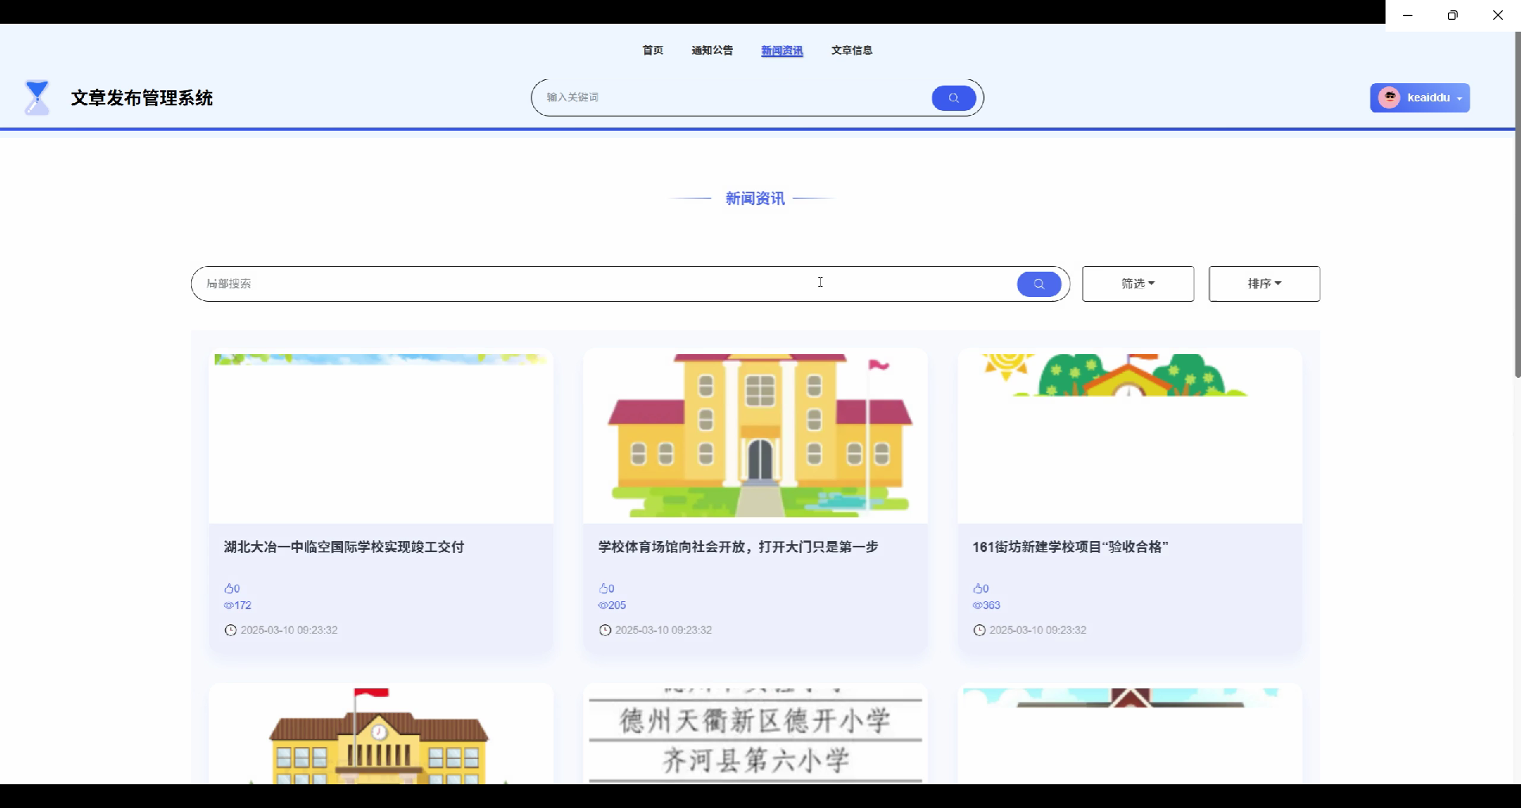Click the 文章发布管理系统 site title
This screenshot has width=1521, height=808.
click(142, 98)
